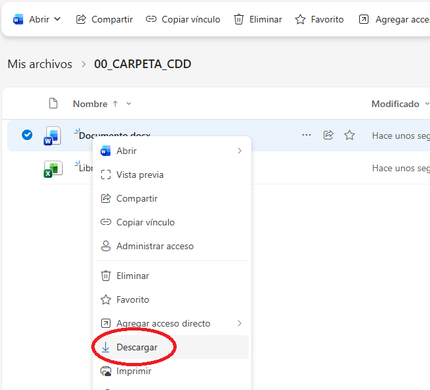Go to Mis archivos breadcrumb

click(40, 64)
